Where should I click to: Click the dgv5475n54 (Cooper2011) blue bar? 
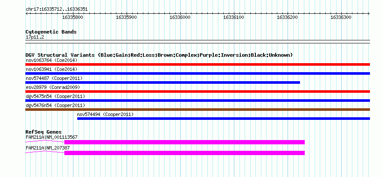[x=197, y=101]
